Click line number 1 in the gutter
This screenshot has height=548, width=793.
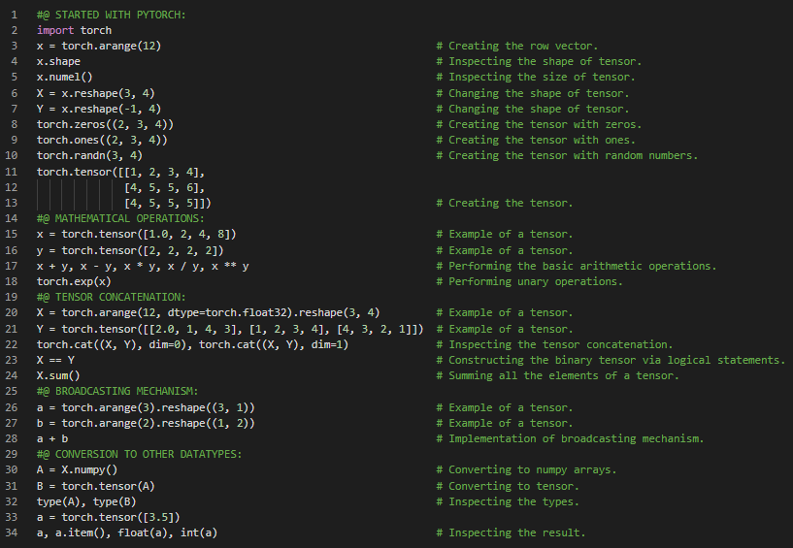(14, 15)
